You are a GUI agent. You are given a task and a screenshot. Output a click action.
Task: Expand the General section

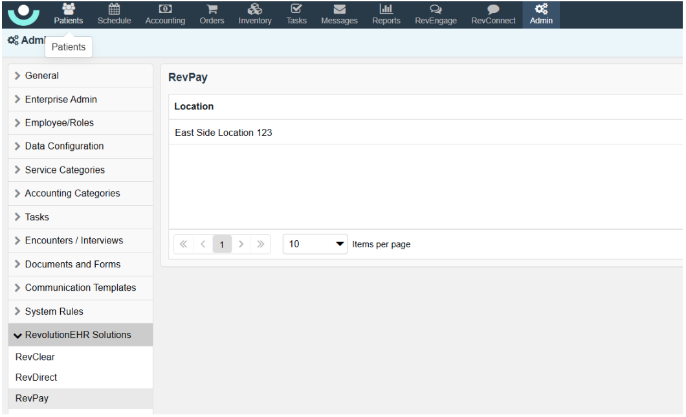(80, 76)
